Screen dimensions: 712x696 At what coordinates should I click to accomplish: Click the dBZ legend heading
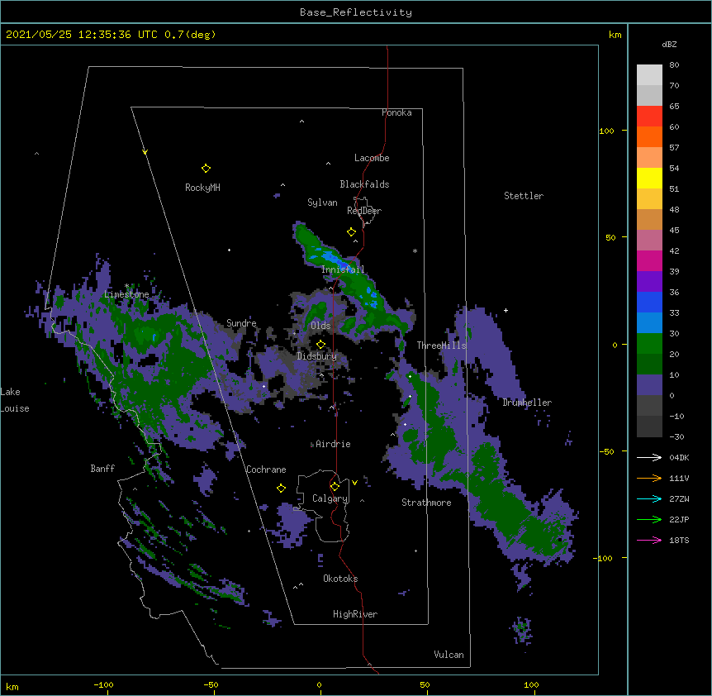pos(669,44)
